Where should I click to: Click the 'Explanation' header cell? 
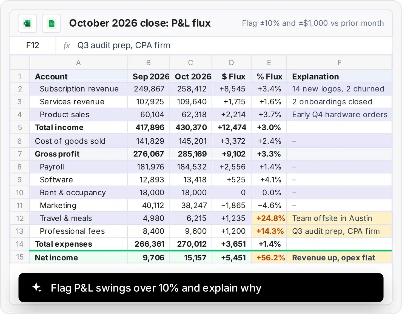click(340, 76)
